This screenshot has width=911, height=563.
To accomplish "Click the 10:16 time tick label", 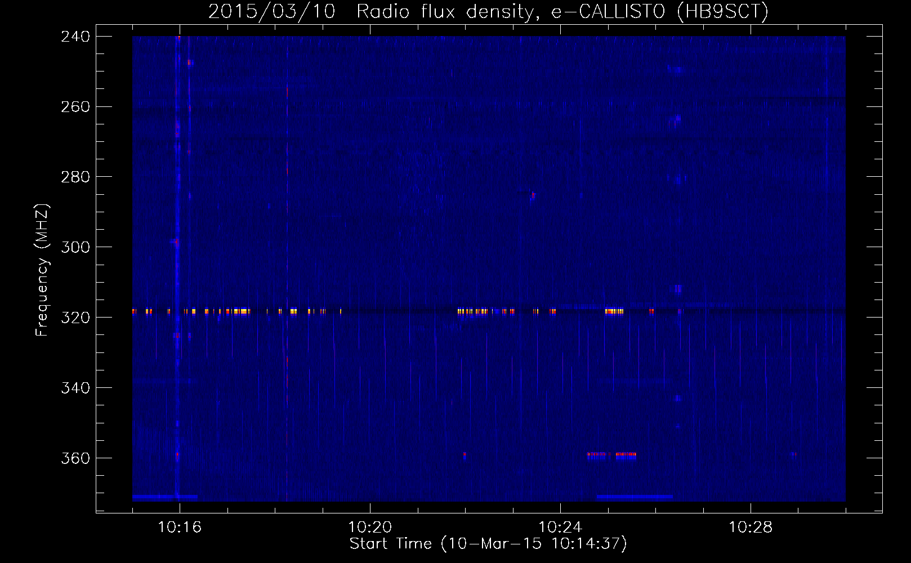I will pos(180,528).
